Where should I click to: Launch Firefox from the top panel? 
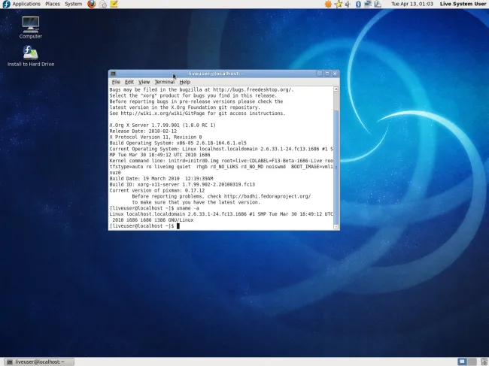point(92,4)
